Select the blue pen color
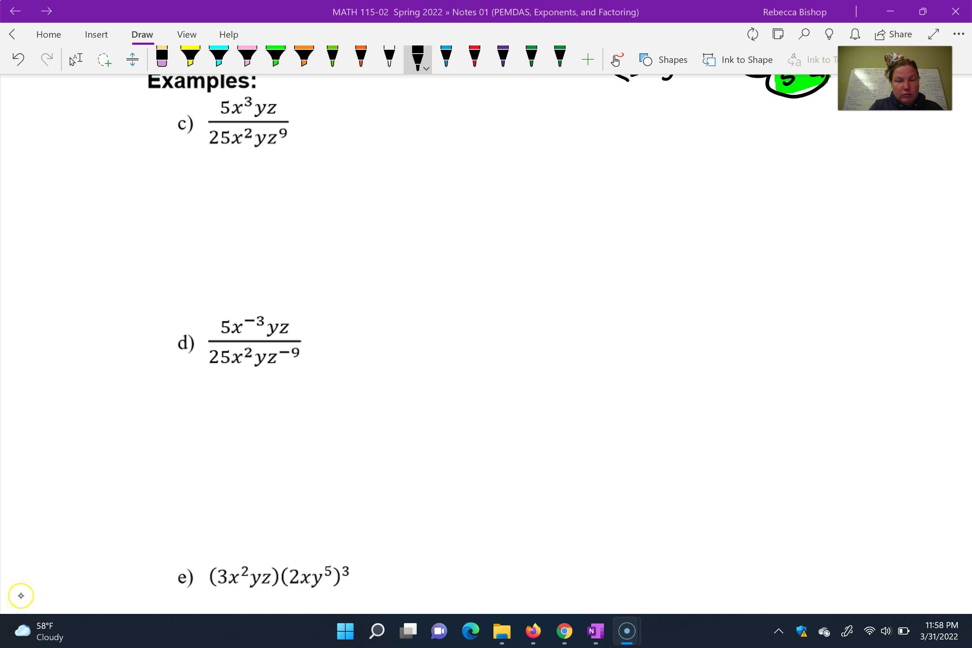This screenshot has height=648, width=972. [446, 59]
